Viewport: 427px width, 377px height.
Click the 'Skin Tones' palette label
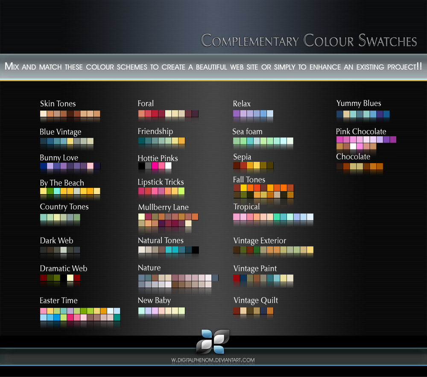tap(58, 103)
